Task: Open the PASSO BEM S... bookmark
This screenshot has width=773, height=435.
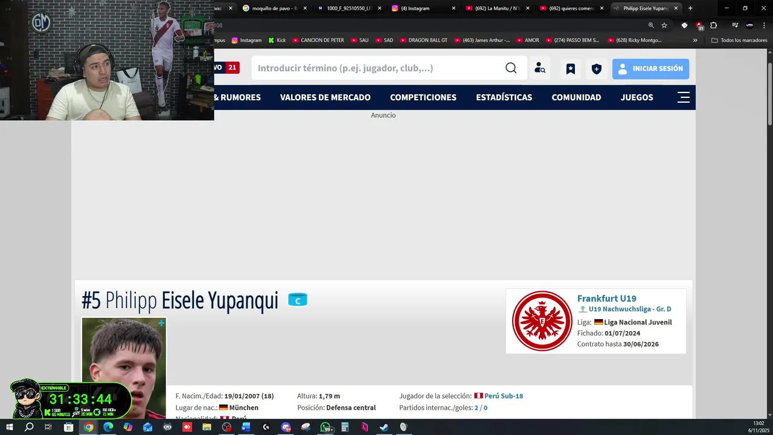Action: coord(572,40)
